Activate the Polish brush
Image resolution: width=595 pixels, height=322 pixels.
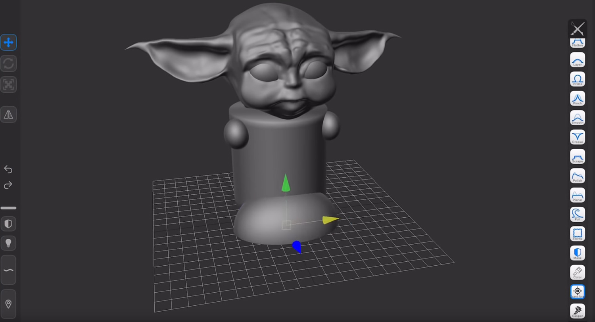pos(577,176)
